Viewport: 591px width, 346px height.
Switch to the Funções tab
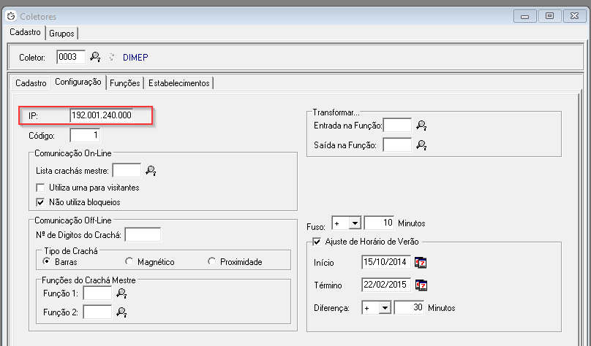coord(124,83)
